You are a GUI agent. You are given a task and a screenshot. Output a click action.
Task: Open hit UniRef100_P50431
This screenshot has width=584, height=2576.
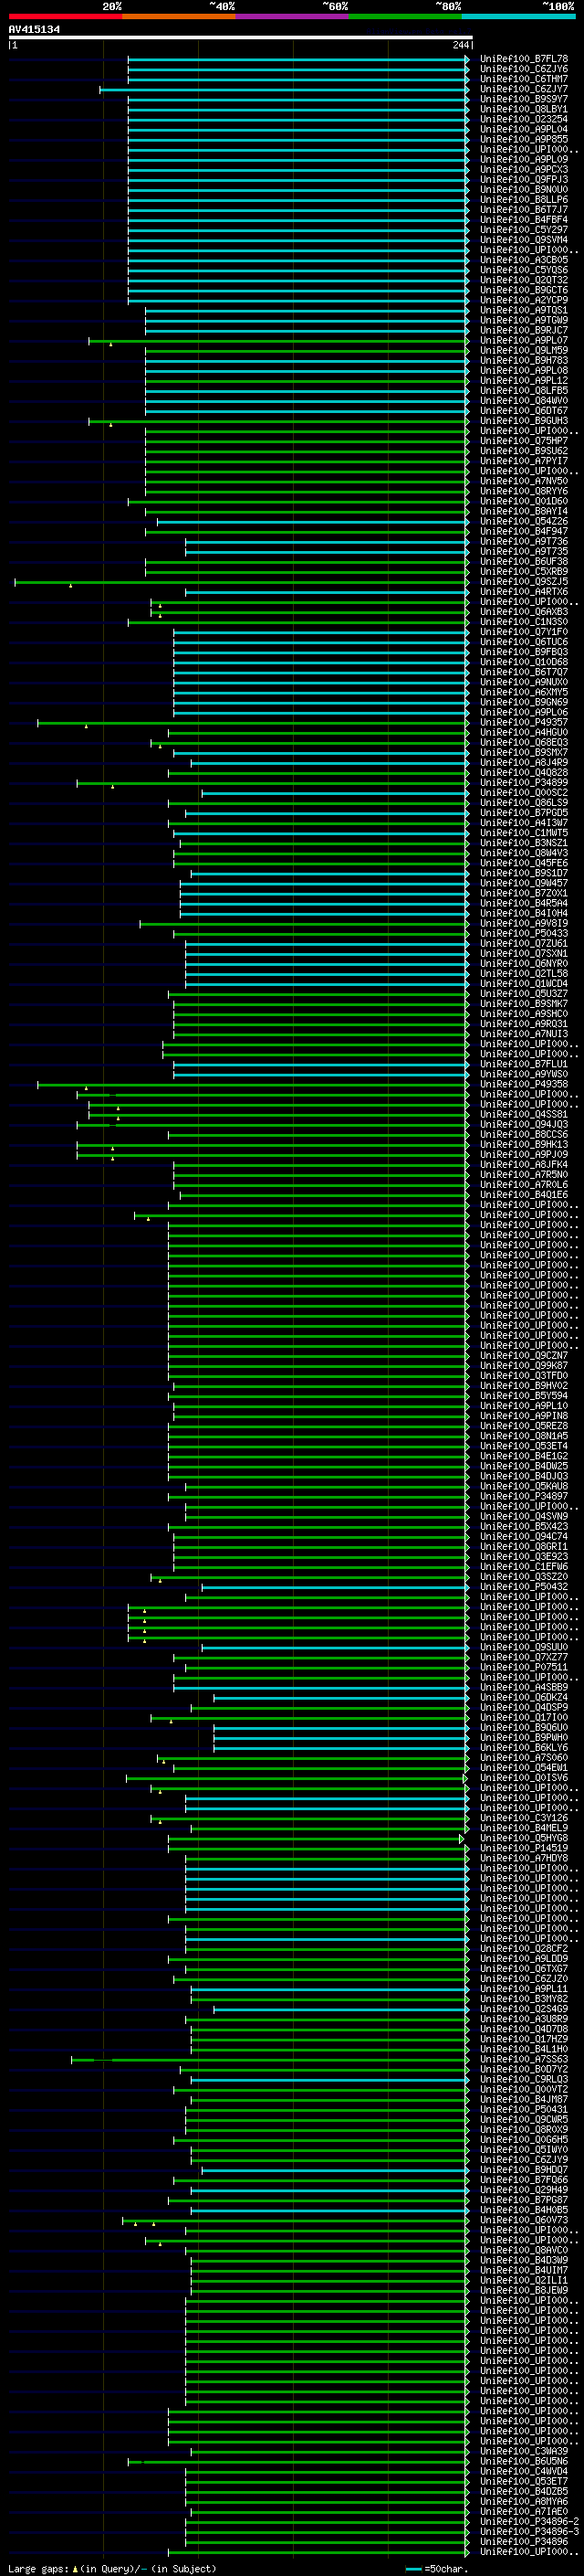tap(524, 2109)
